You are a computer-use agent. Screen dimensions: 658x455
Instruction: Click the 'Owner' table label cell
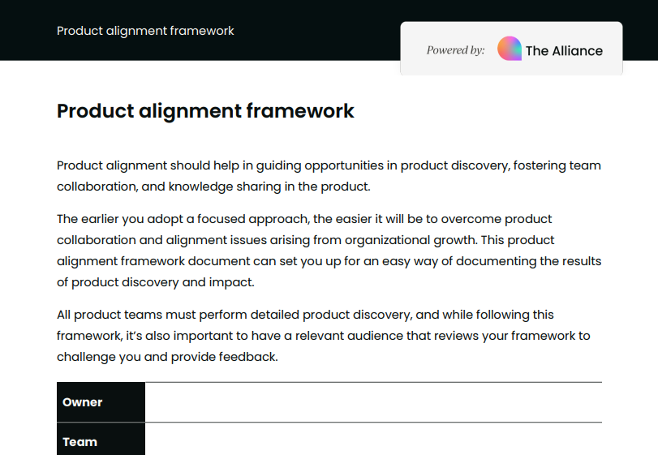click(x=101, y=402)
